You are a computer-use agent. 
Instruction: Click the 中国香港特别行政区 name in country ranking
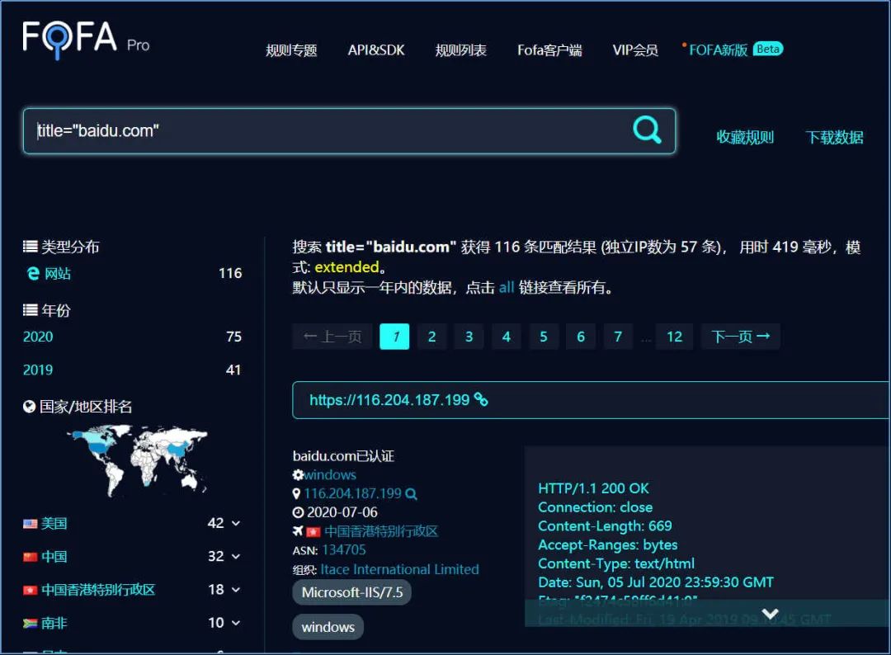coord(98,590)
